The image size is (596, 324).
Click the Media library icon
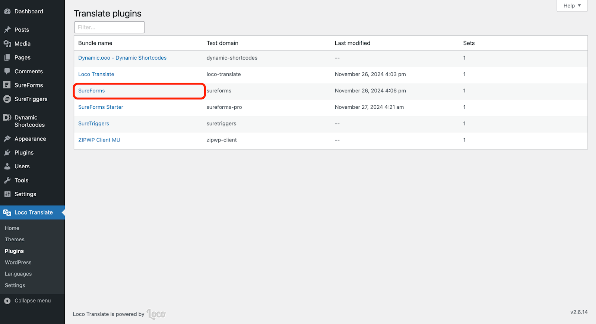tap(7, 44)
